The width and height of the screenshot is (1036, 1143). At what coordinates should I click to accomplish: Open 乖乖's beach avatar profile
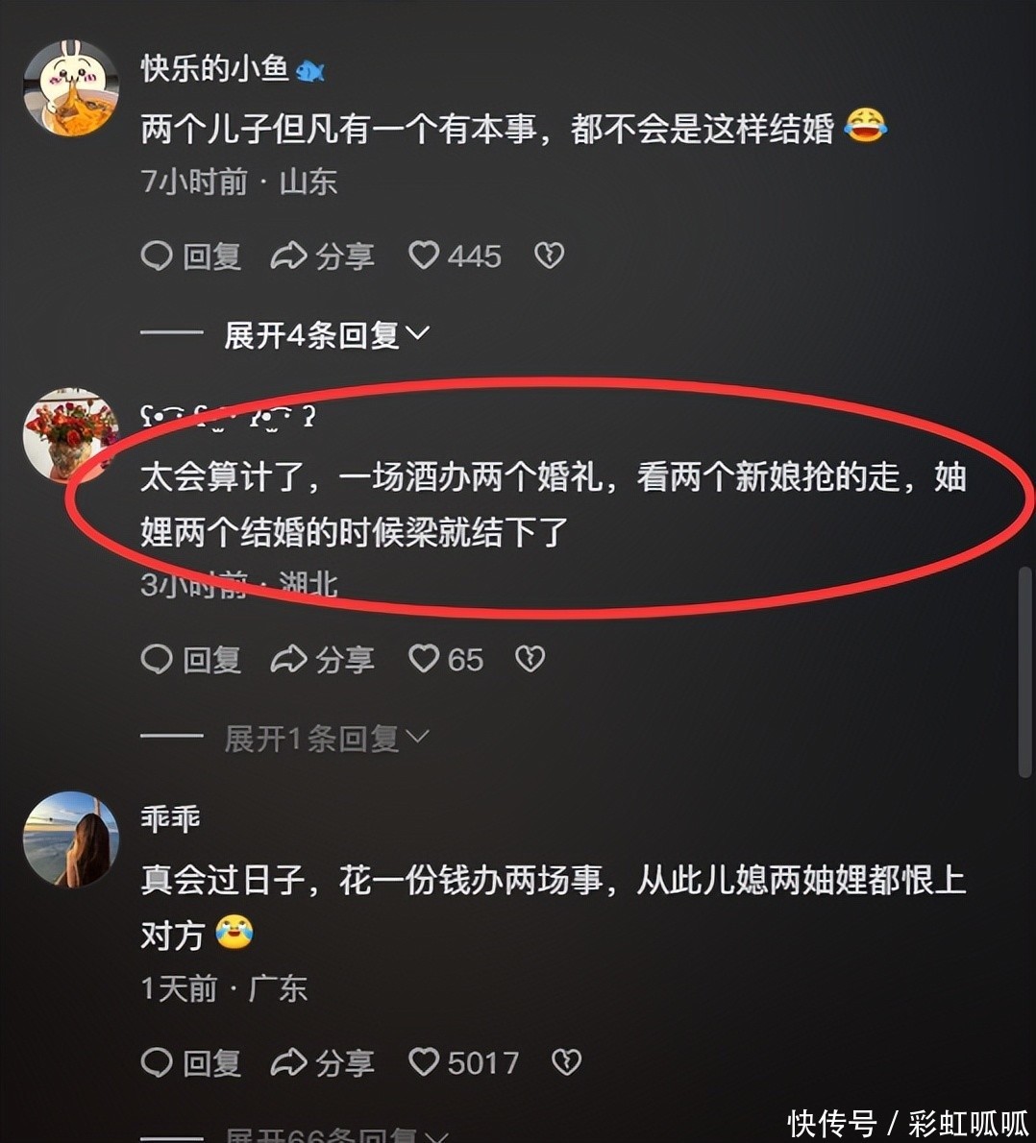pyautogui.click(x=71, y=839)
